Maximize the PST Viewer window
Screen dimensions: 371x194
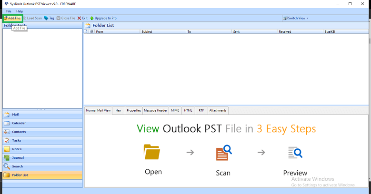coord(350,4)
